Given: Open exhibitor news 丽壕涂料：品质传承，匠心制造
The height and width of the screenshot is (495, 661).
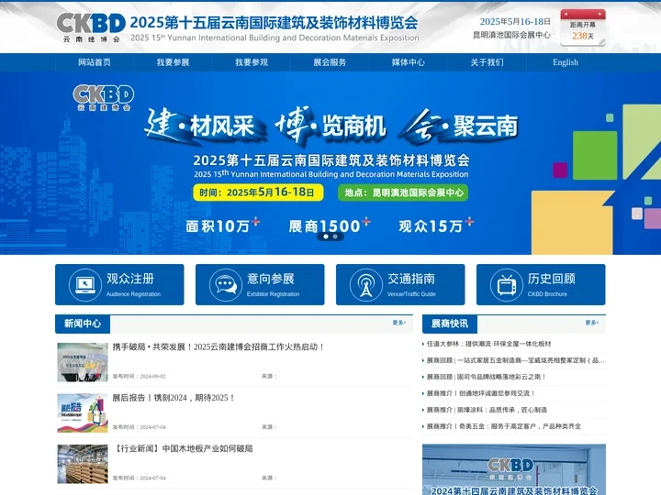Looking at the screenshot, I should click(487, 410).
